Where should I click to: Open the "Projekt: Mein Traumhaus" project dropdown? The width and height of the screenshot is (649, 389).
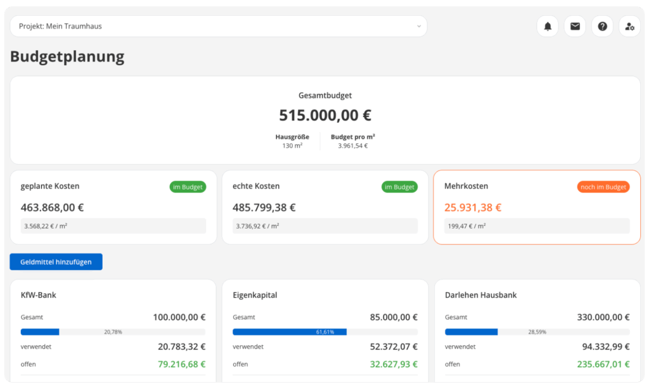click(218, 26)
